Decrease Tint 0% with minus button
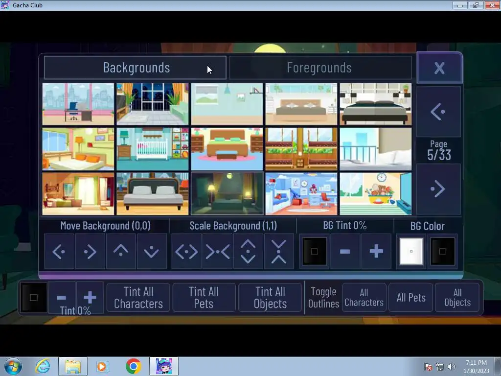The width and height of the screenshot is (501, 376). 62,298
